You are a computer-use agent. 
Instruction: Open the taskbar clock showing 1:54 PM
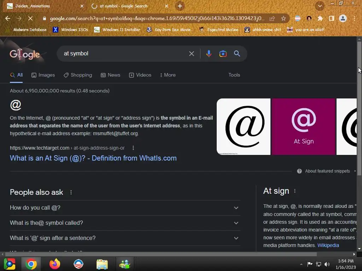346,264
